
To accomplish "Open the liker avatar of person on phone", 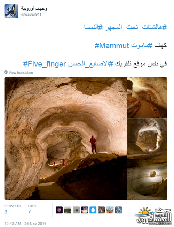I will point(102,210).
